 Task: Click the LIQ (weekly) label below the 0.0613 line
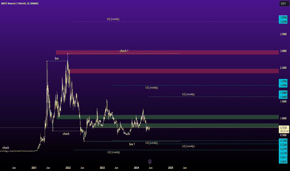[x=114, y=152]
